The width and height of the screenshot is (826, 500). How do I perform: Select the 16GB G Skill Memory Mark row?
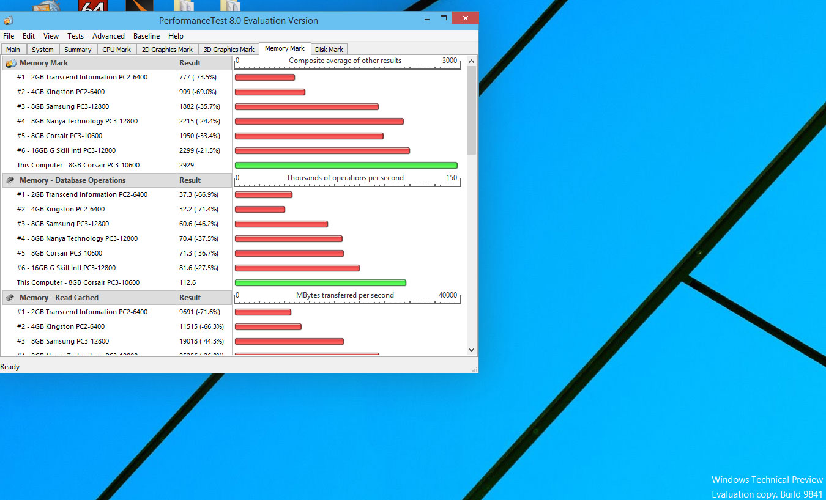coord(66,150)
